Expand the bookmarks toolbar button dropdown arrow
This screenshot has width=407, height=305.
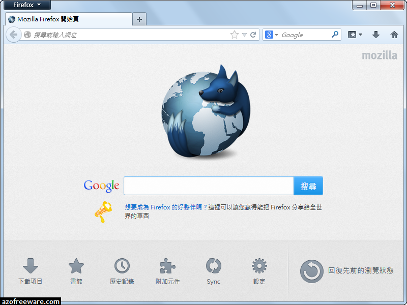point(360,35)
